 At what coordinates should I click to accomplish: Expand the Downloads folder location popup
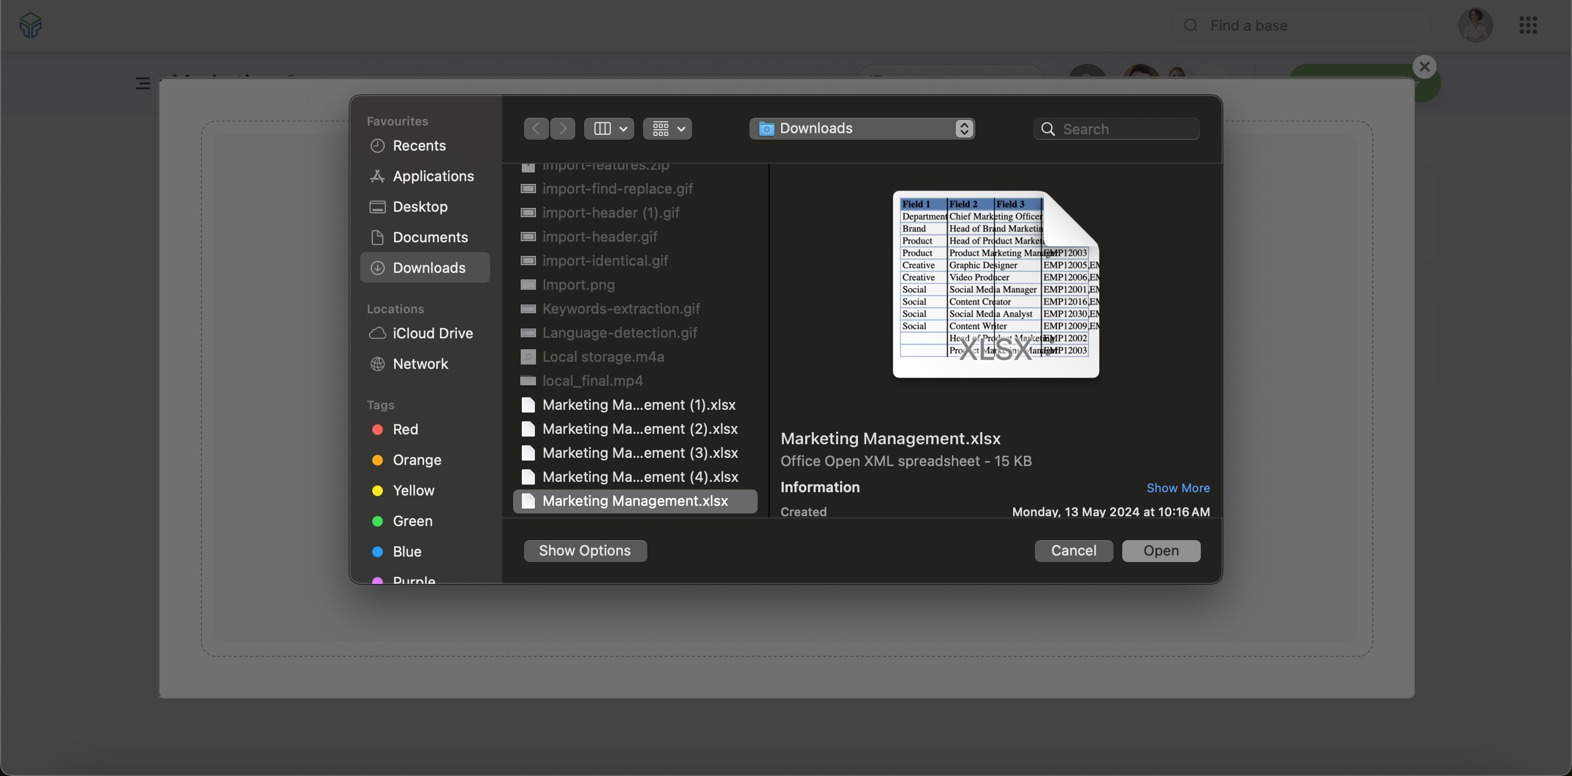pyautogui.click(x=862, y=129)
